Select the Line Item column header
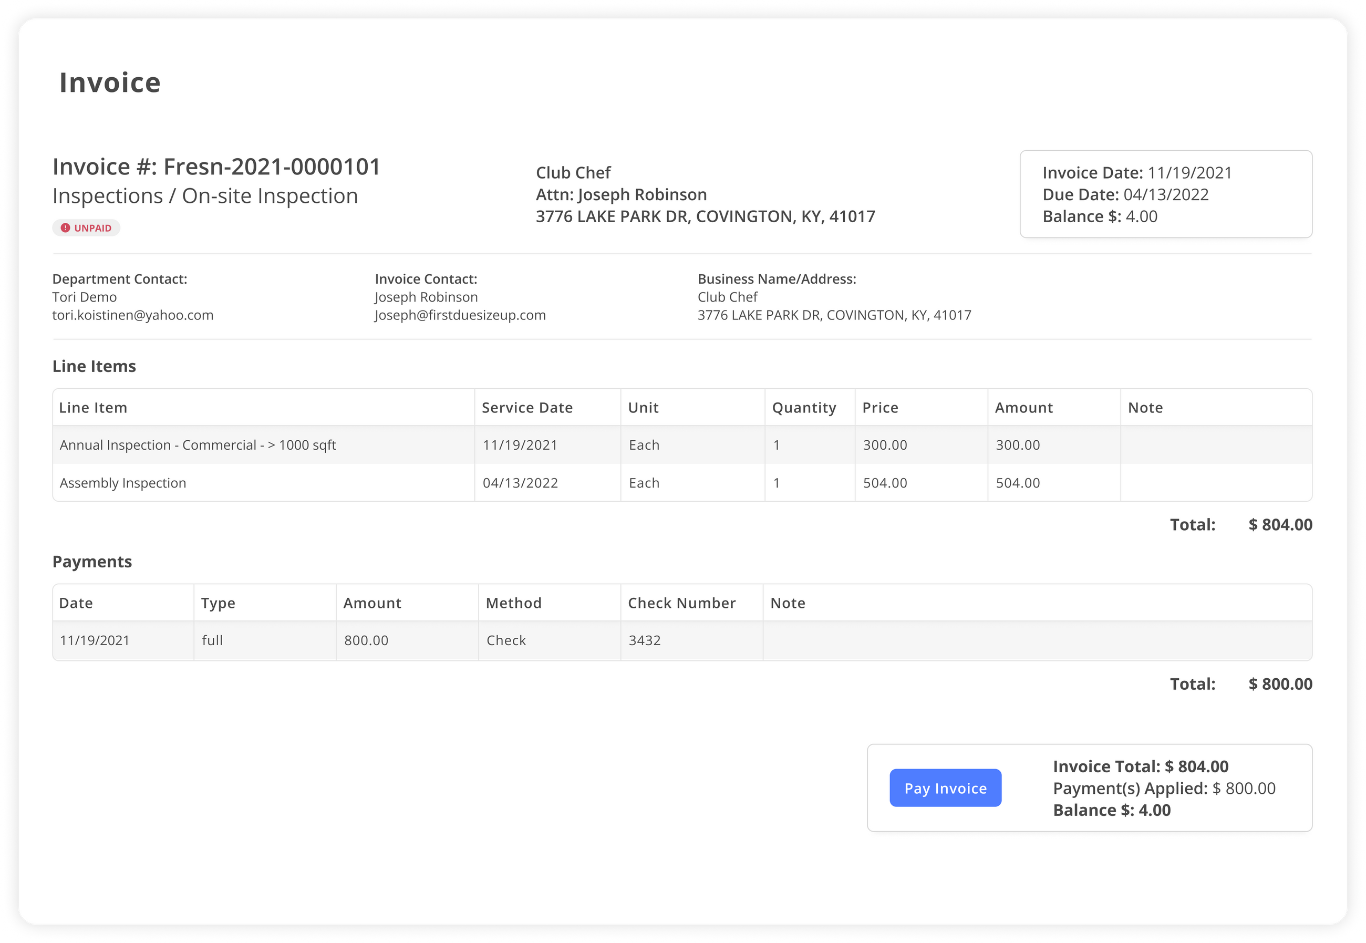This screenshot has height=943, width=1366. [x=93, y=407]
